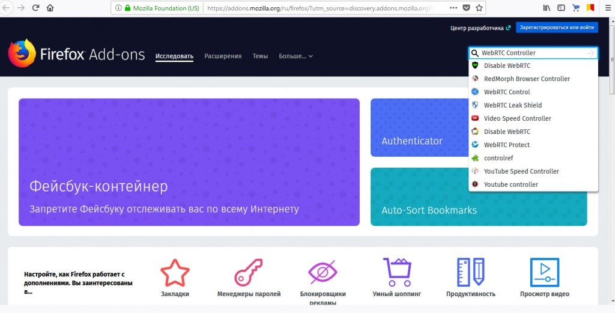Viewport: 615px width, 313px height.
Task: Open the Расширения tab
Action: click(x=223, y=56)
